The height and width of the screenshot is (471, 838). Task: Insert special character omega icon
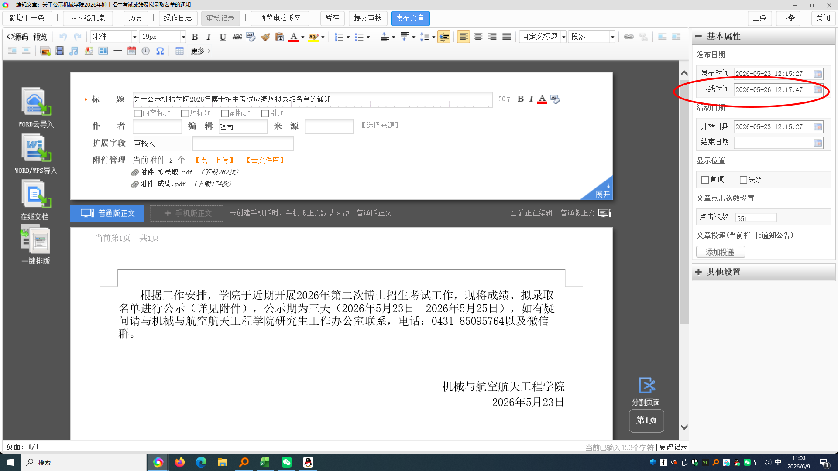pyautogui.click(x=160, y=51)
